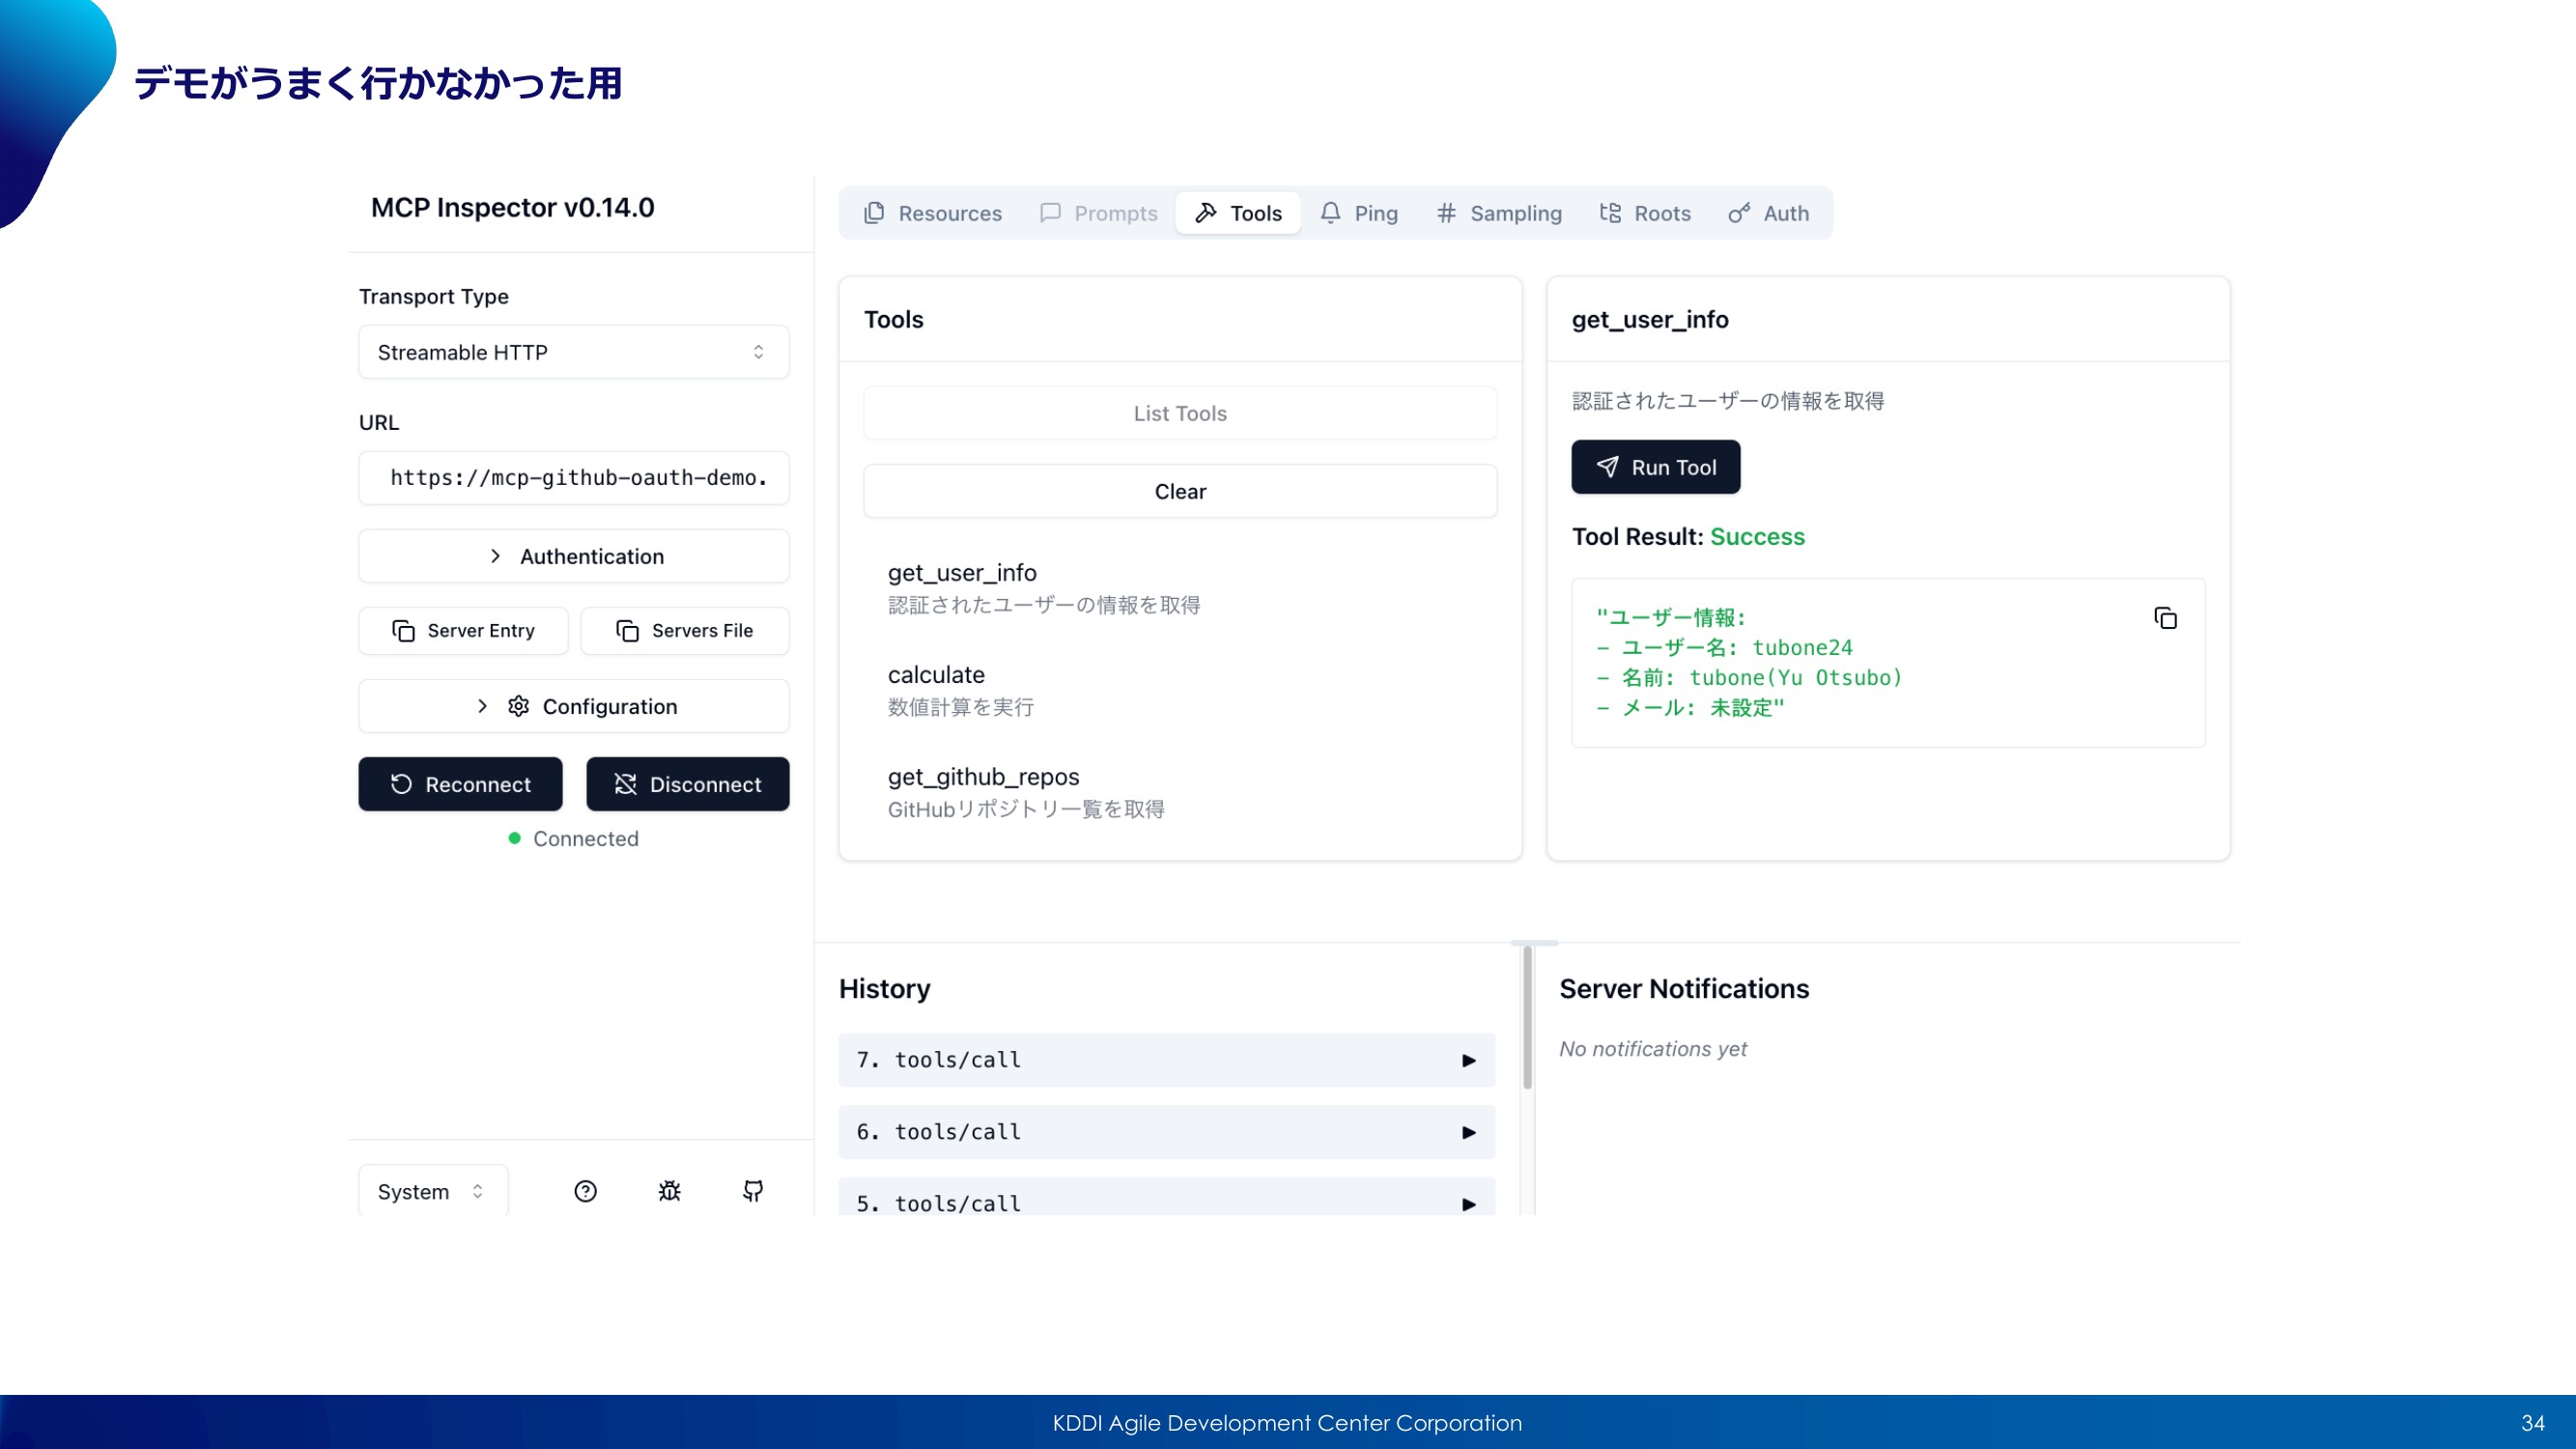Viewport: 2576px width, 1449px height.
Task: Copy the Servers File config
Action: click(685, 631)
